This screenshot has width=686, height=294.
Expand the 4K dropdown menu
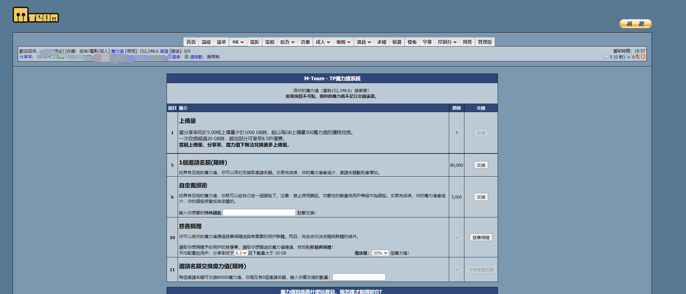(238, 42)
